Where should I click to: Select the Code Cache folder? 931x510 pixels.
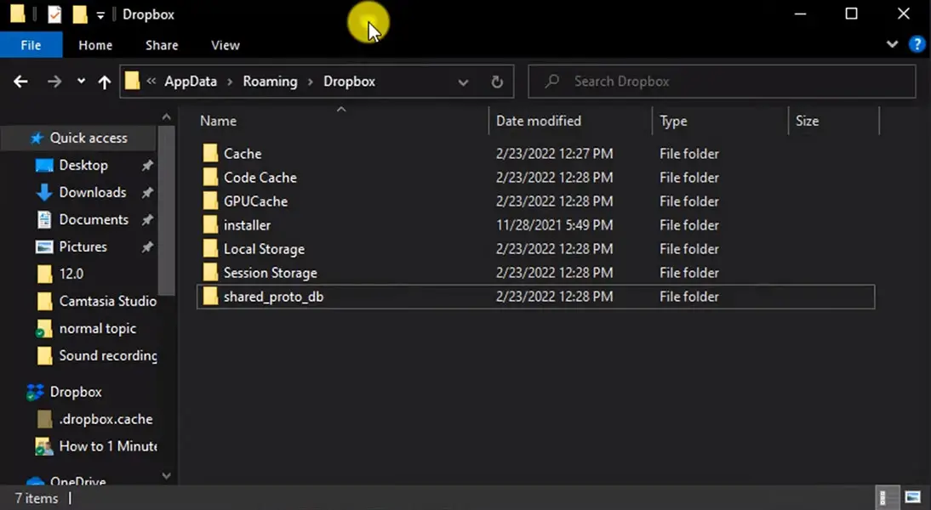tap(260, 178)
